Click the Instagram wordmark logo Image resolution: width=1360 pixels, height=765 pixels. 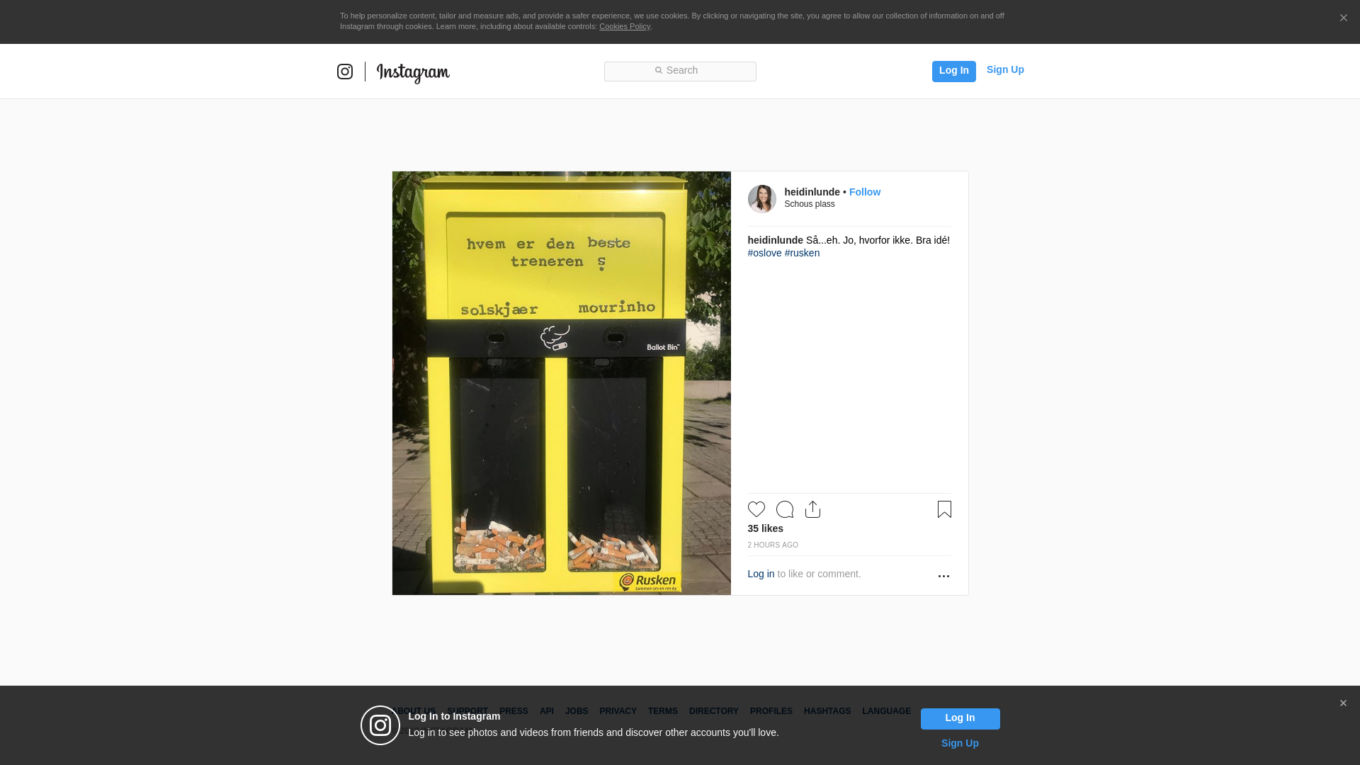[413, 72]
